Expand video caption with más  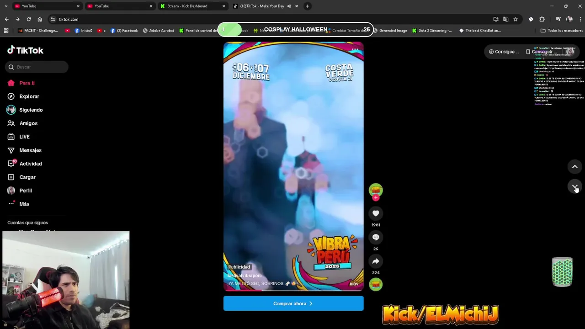click(354, 284)
